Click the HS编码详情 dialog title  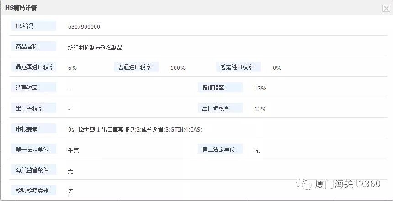[x=21, y=8]
